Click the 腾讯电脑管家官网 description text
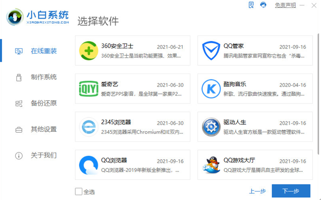Image resolution: width=321 pixels, height=200 pixels. pyautogui.click(x=264, y=56)
